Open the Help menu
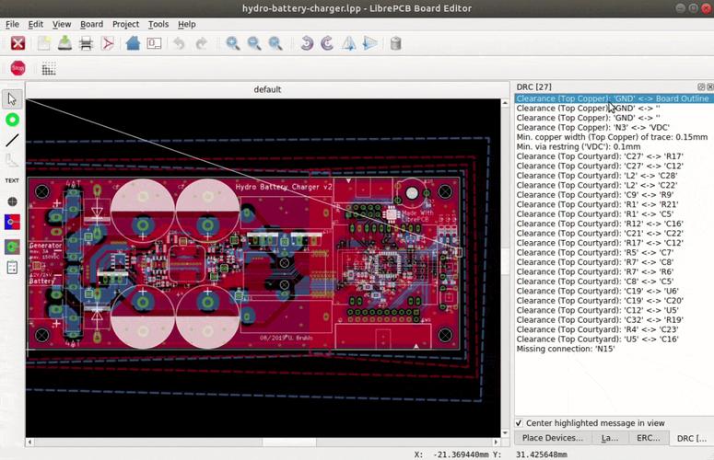The width and height of the screenshot is (714, 460). 187,24
